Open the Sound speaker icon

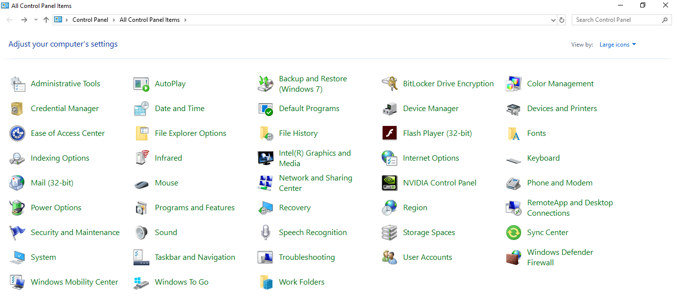coord(141,233)
